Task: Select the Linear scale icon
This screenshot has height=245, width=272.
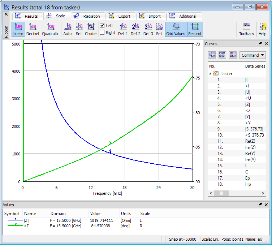Action: (18, 29)
